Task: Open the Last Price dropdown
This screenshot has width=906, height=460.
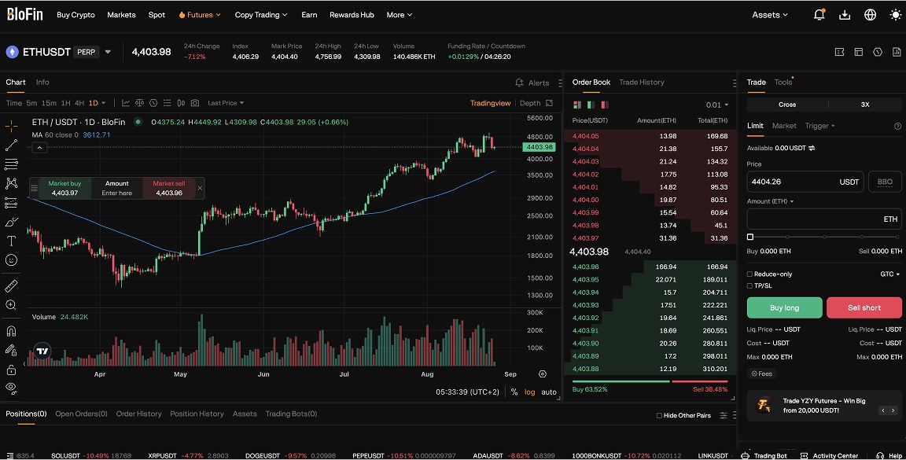Action: pos(226,103)
